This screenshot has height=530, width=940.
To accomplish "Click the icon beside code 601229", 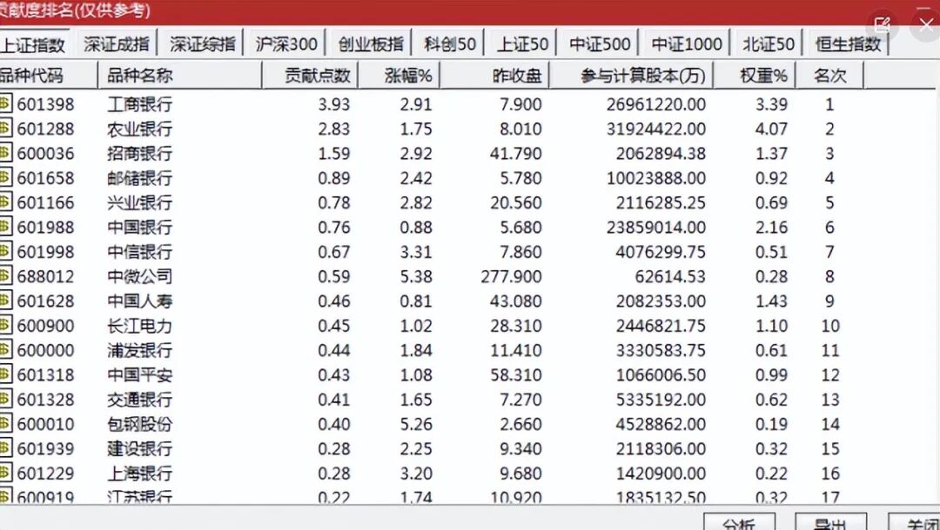I will pos(5,472).
